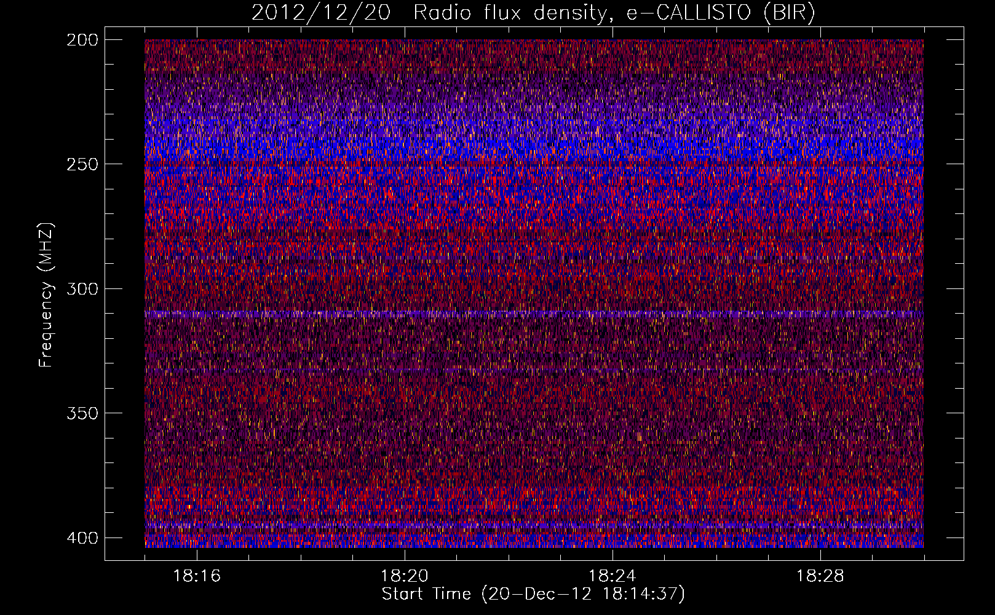The image size is (995, 615).
Task: Click the 250 frequency tick label
Action: [82, 164]
